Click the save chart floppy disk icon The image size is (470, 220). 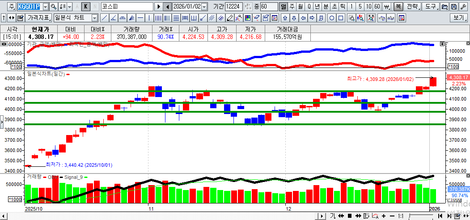click(453, 7)
